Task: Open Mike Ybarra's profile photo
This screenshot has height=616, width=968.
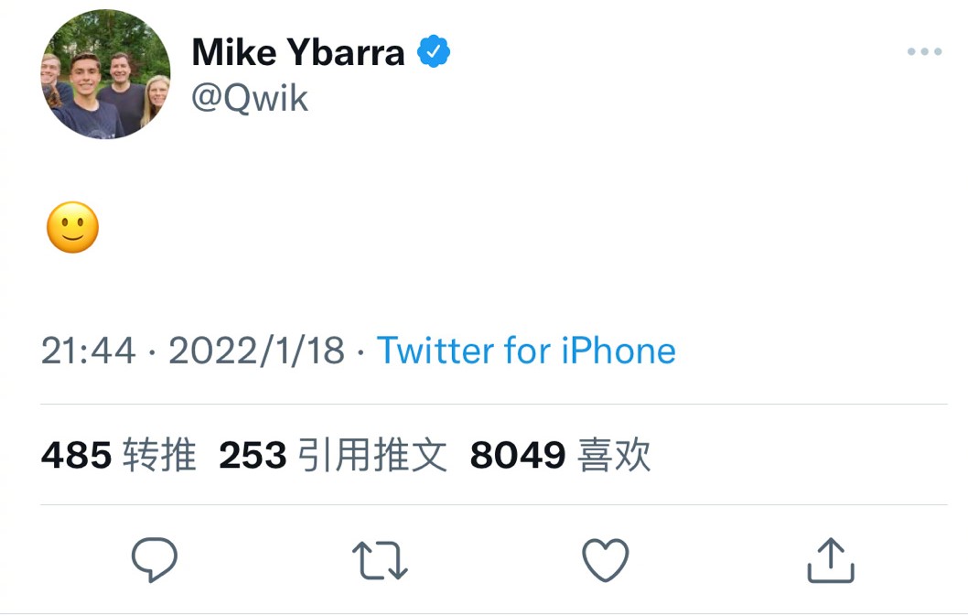Action: (x=105, y=74)
